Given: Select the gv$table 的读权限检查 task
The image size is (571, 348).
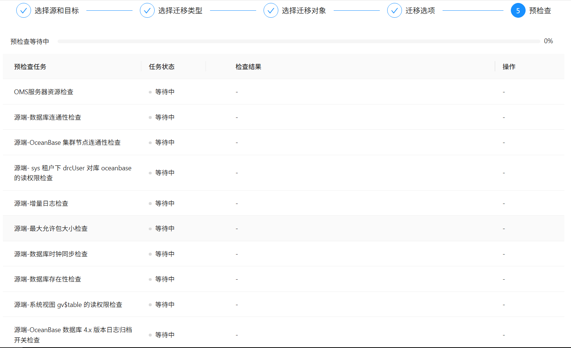Looking at the screenshot, I should [x=68, y=305].
